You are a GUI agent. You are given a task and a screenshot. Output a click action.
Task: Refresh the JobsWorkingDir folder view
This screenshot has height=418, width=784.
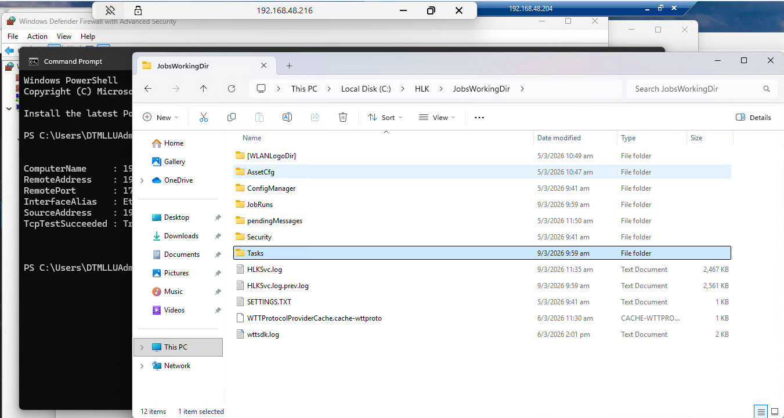click(x=232, y=89)
